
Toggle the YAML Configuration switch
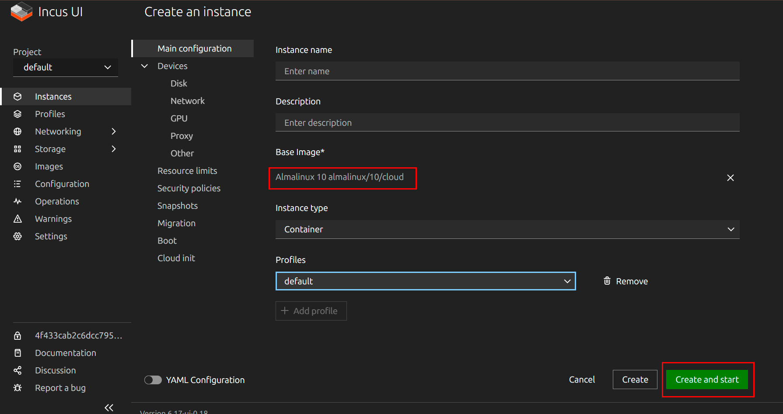153,380
